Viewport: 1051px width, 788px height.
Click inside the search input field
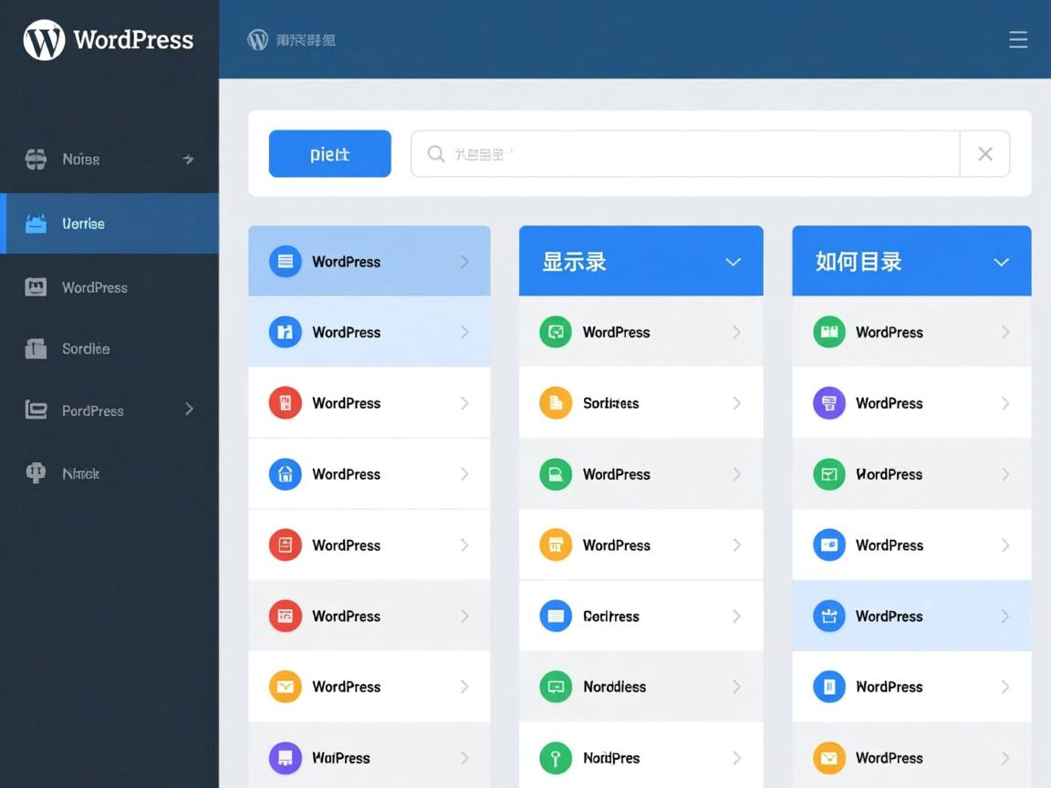(x=684, y=153)
